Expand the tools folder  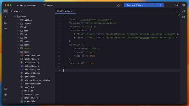point(18,45)
